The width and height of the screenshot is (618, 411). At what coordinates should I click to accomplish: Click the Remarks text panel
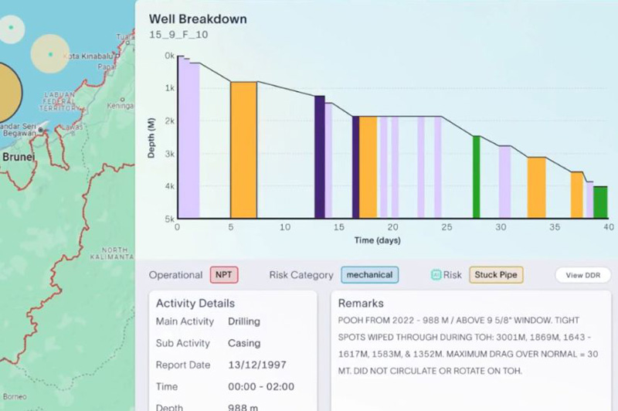pyautogui.click(x=471, y=351)
